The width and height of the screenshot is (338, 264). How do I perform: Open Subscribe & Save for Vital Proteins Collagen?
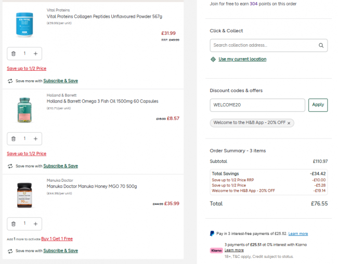pyautogui.click(x=60, y=81)
